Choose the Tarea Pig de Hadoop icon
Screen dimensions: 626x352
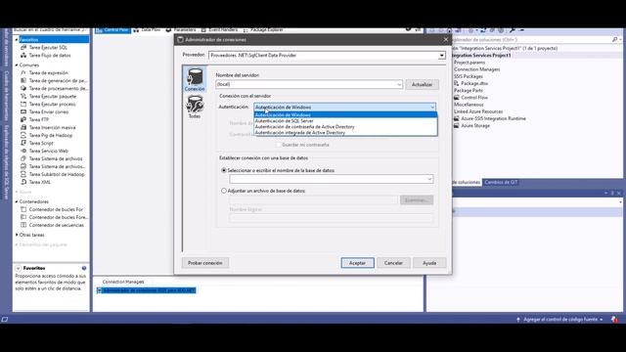23,135
